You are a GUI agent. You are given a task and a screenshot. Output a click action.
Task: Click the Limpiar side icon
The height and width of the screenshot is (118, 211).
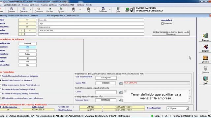point(205,48)
